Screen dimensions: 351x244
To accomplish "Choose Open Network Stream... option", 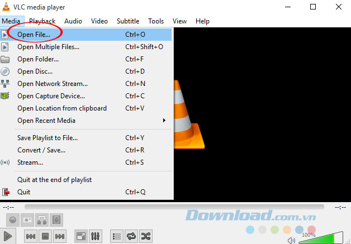I will point(86,84).
